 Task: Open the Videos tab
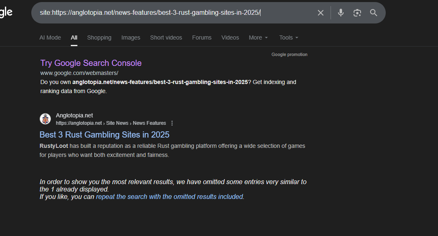pyautogui.click(x=230, y=37)
